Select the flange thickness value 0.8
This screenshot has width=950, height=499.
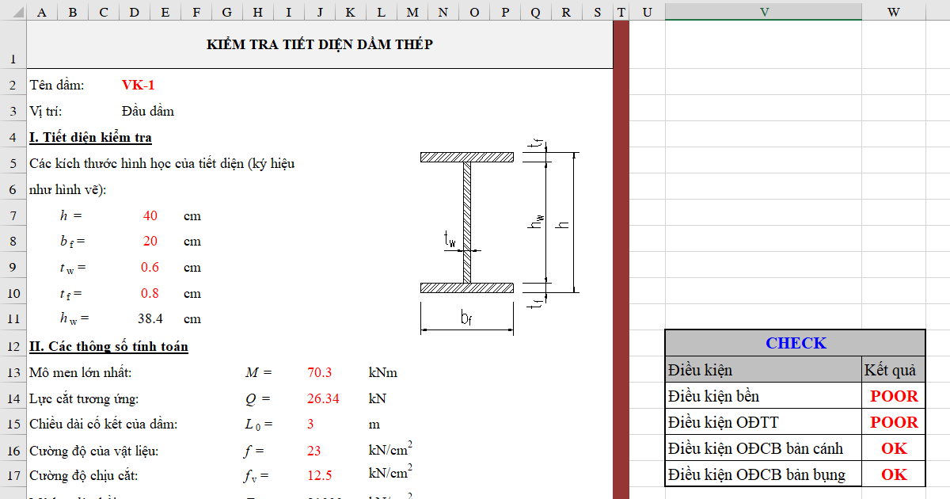click(150, 294)
